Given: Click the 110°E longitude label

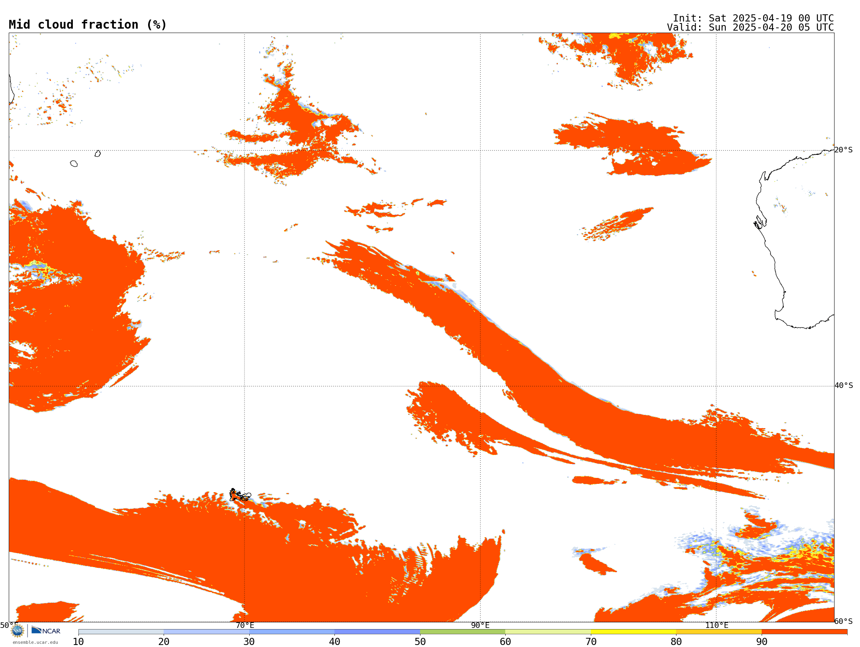Looking at the screenshot, I should 717,625.
